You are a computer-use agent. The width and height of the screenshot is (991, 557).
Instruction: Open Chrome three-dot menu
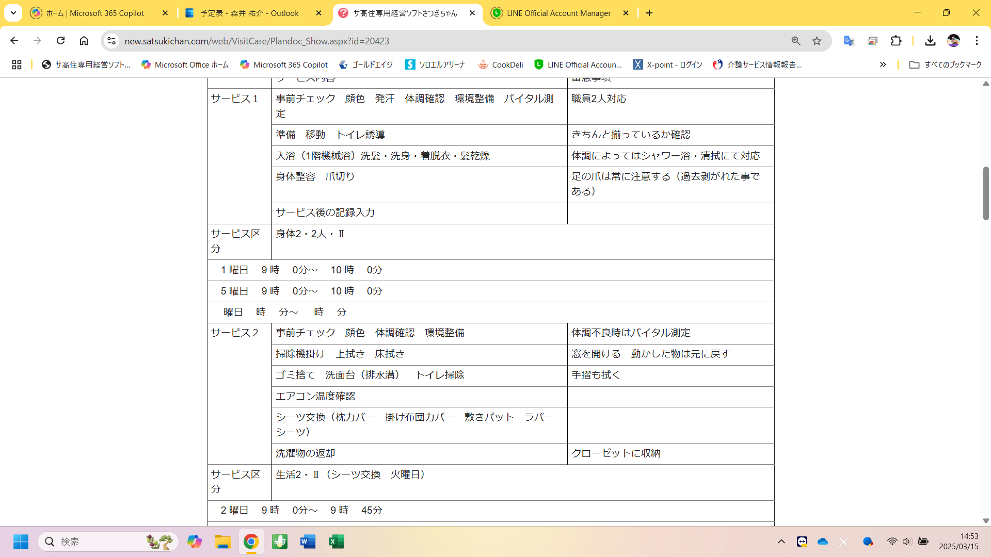[x=977, y=41]
